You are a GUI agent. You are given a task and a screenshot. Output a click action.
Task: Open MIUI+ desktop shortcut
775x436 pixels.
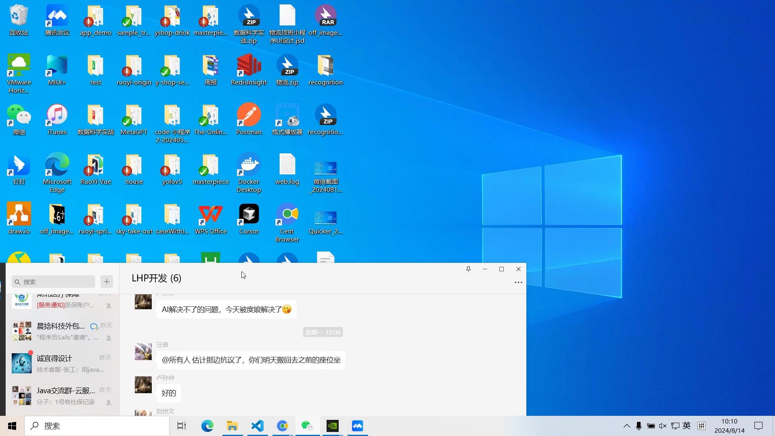(x=57, y=70)
